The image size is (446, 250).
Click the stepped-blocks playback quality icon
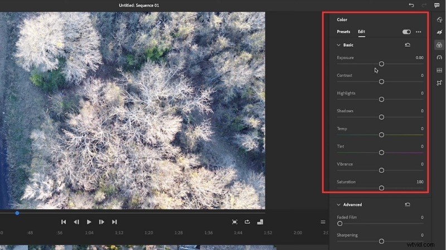pos(260,222)
